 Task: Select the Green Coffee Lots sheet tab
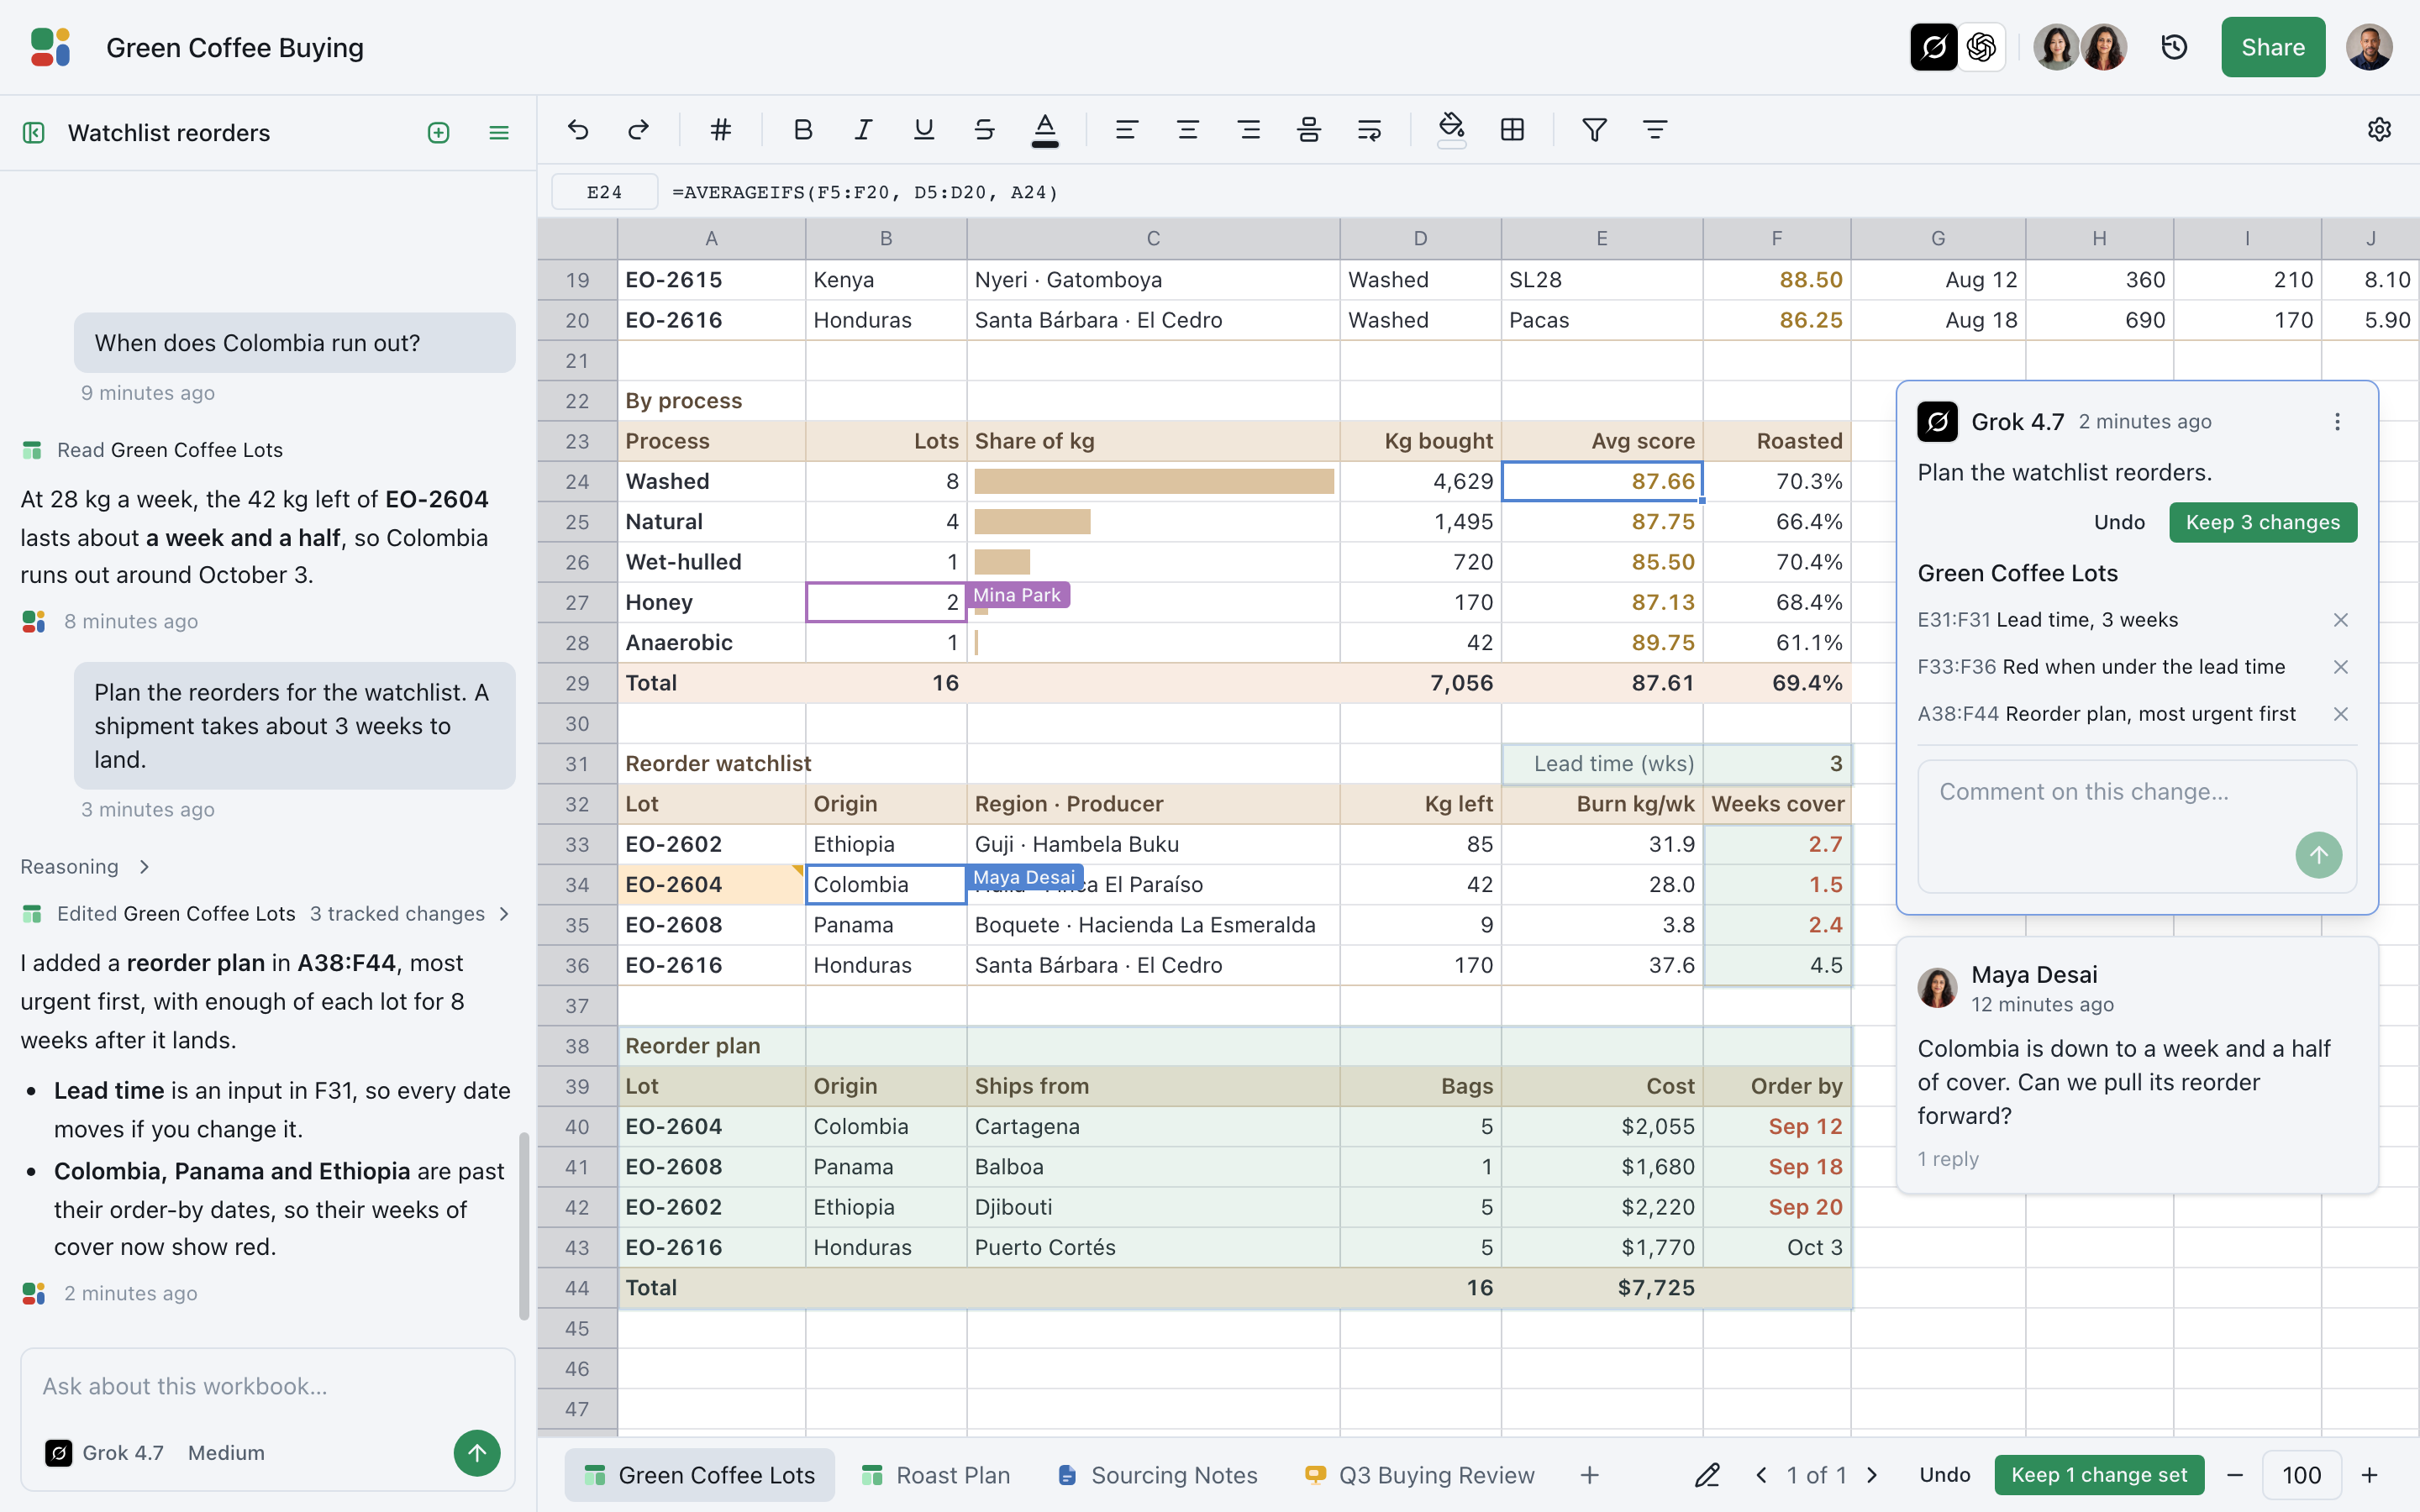click(x=699, y=1475)
